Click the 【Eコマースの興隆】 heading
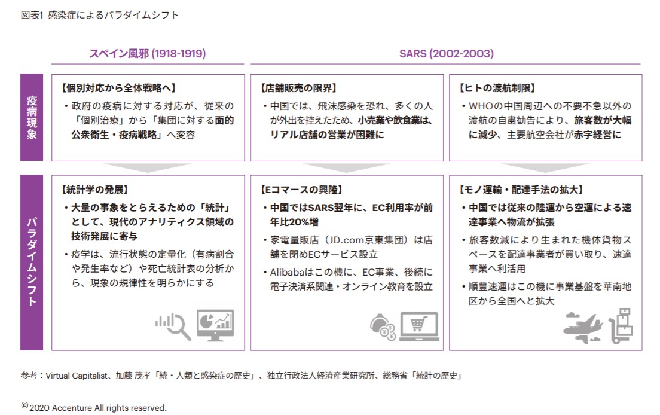Screen dimensions: 660x415 coord(302,190)
